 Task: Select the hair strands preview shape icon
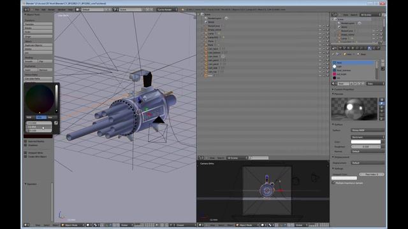pos(382,115)
